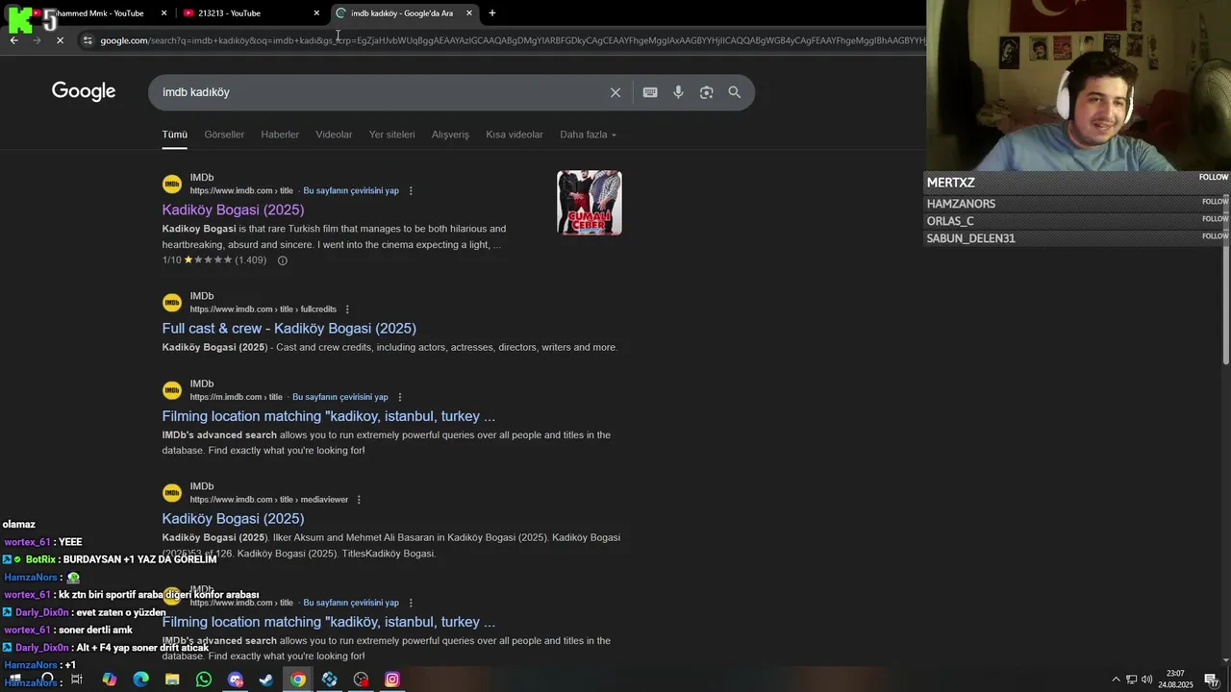Viewport: 1231px width, 692px height.
Task: Expand the Daha fazla search filter menu
Action: coord(588,135)
